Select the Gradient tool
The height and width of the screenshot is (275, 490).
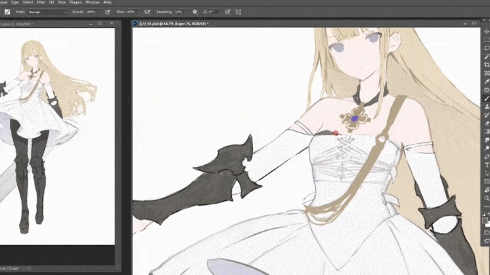tap(487, 131)
